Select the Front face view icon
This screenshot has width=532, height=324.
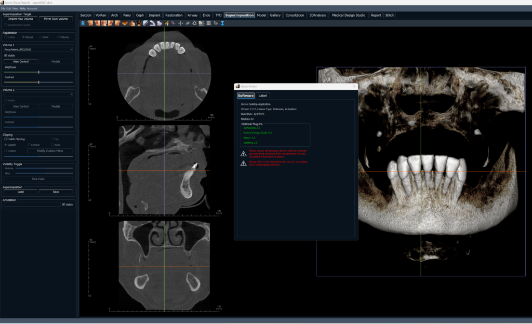click(104, 23)
